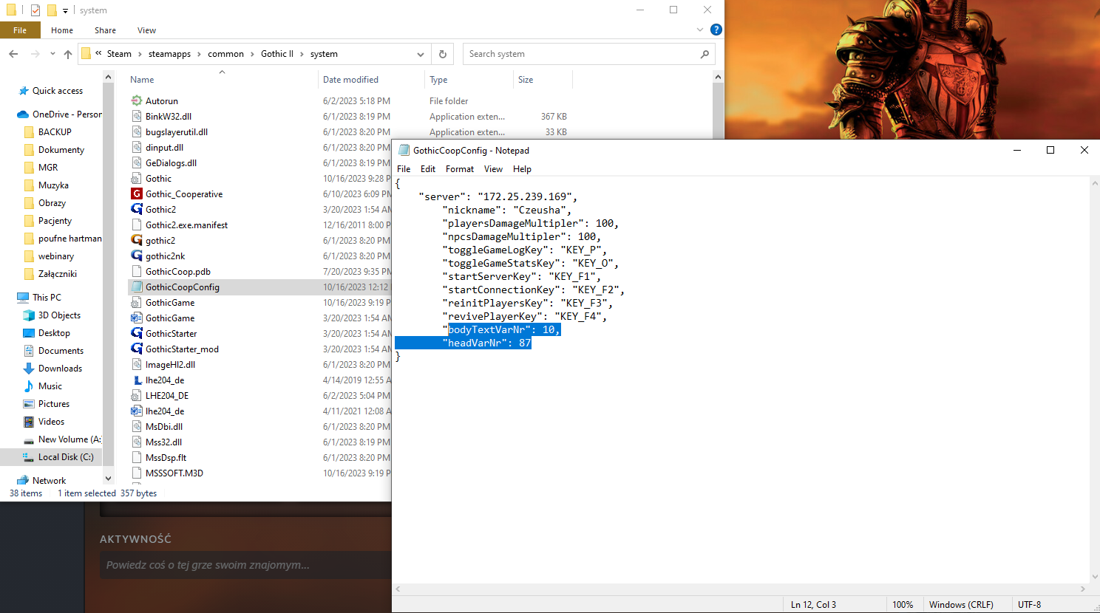Screen dimensions: 1100x613
Task: Open the breadcrumb chevron after steamapps
Action: pos(199,54)
